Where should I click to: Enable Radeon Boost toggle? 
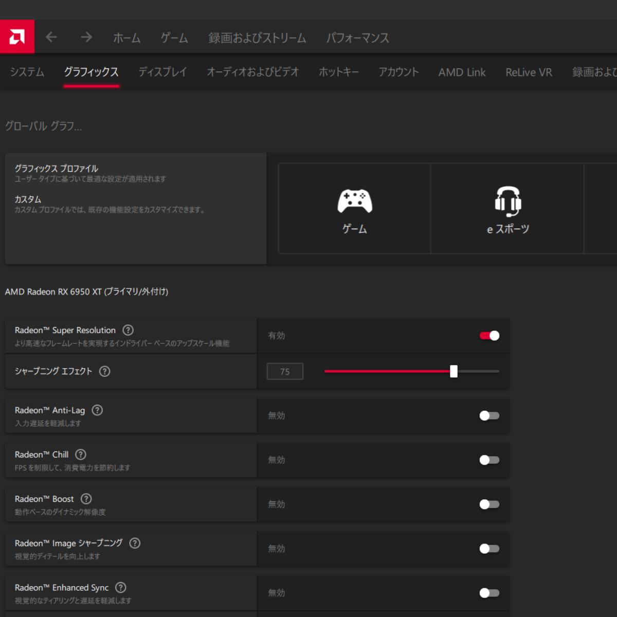click(489, 504)
